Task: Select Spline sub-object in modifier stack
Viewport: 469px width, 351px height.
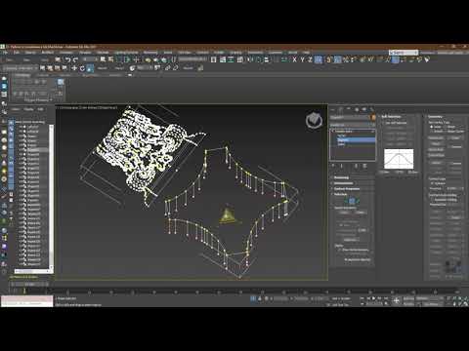Action: click(341, 144)
